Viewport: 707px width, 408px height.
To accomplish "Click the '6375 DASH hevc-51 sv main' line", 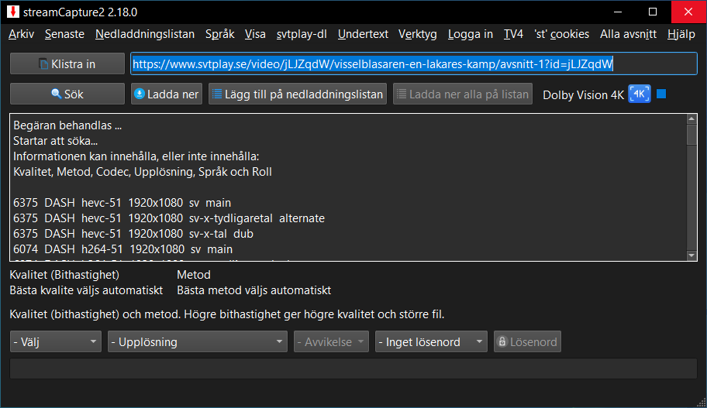I will (122, 203).
